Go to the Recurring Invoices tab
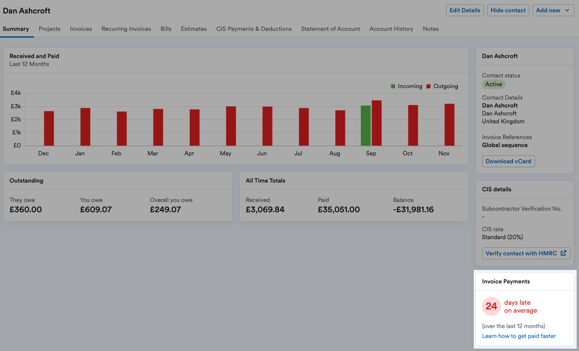 pos(126,29)
